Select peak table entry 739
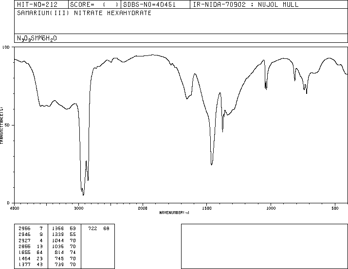This screenshot has height=269, width=348. 65,265
